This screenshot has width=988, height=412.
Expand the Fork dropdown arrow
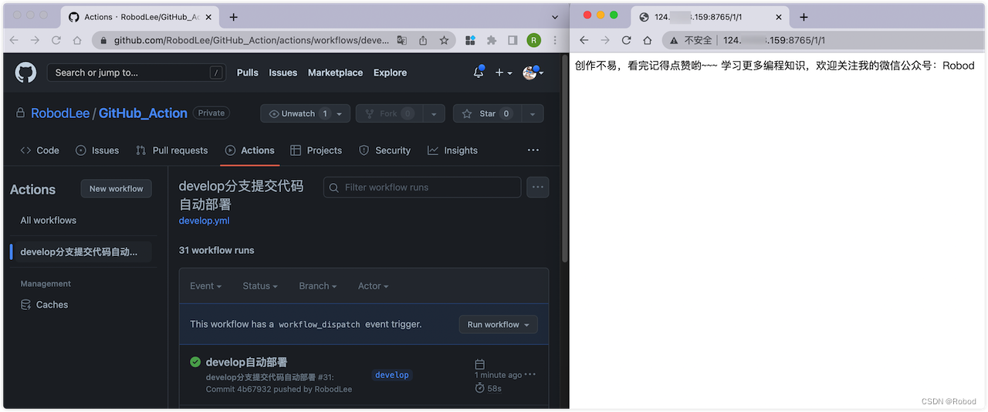(x=434, y=113)
